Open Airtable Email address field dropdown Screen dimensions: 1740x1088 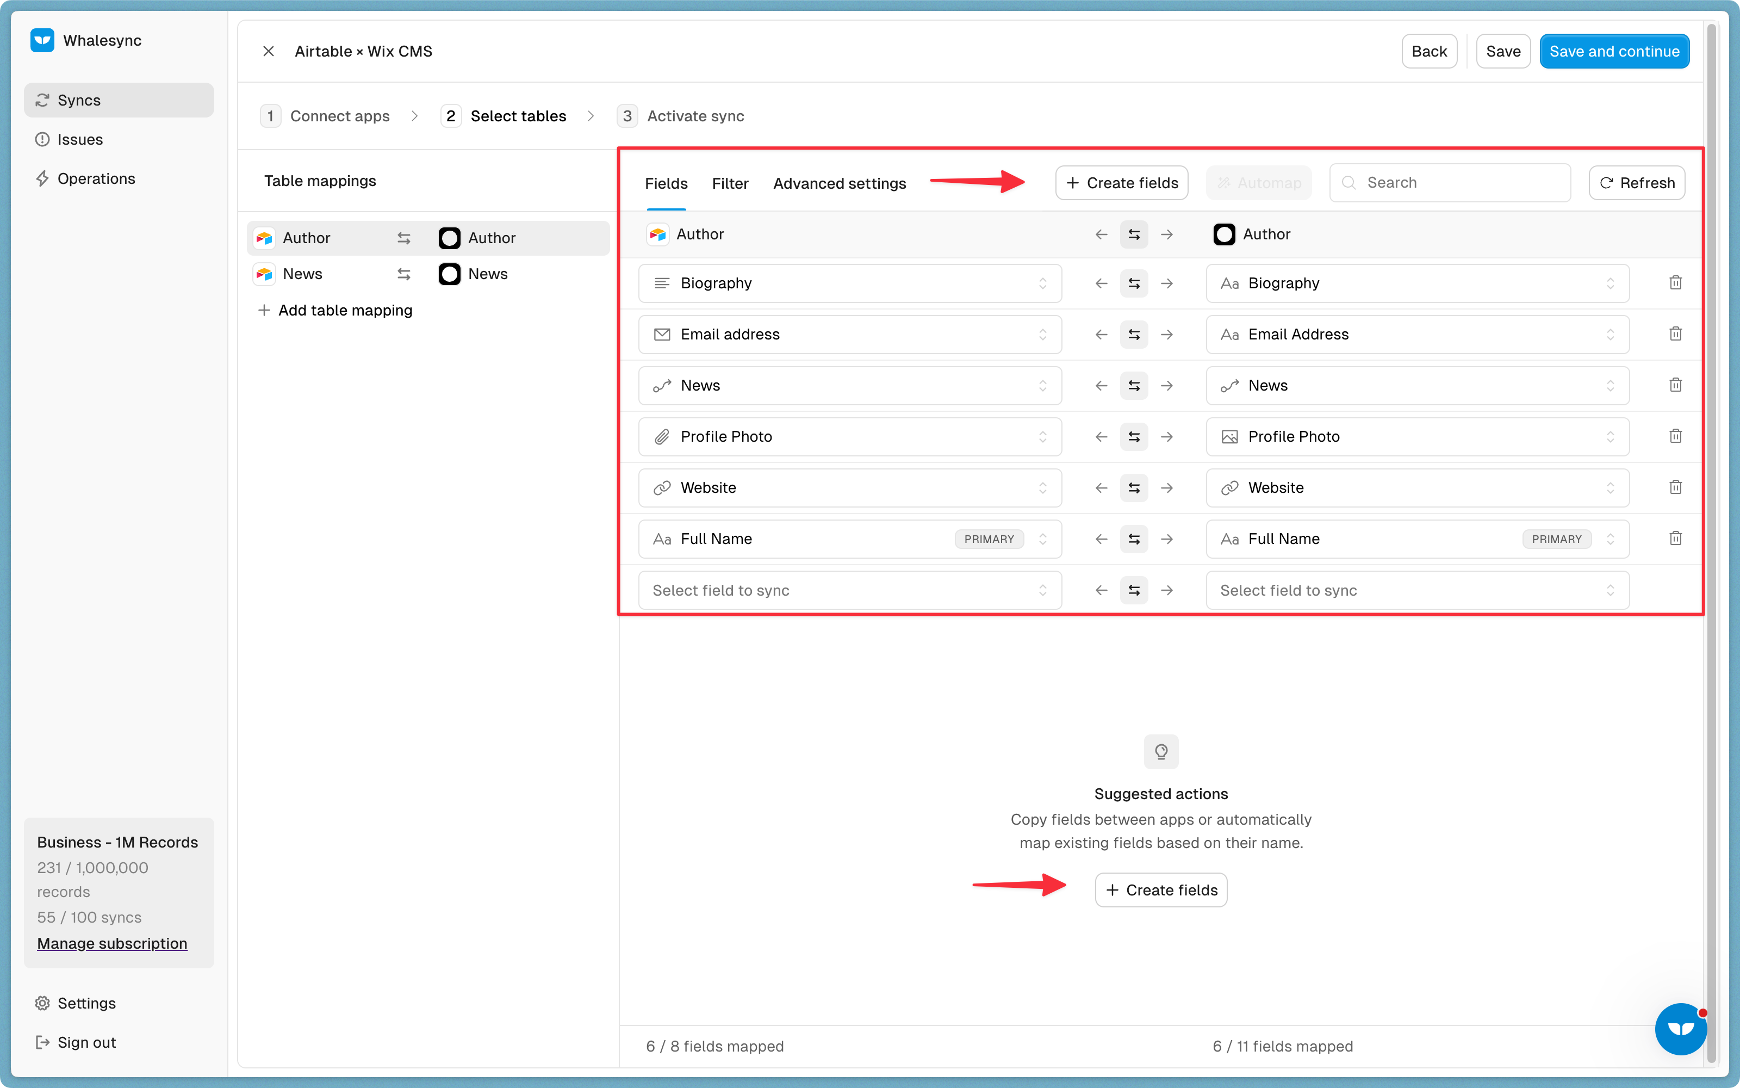[x=850, y=335]
